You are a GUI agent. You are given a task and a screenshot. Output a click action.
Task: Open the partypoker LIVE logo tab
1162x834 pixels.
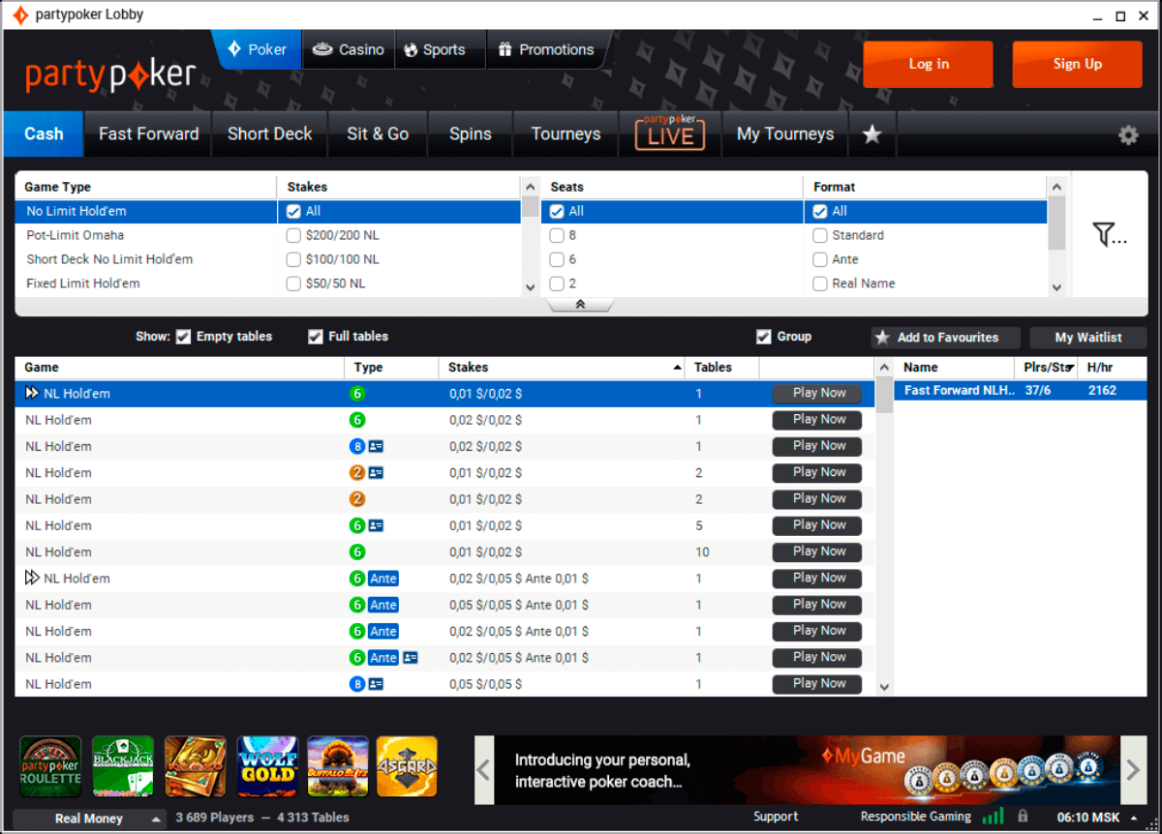point(670,134)
